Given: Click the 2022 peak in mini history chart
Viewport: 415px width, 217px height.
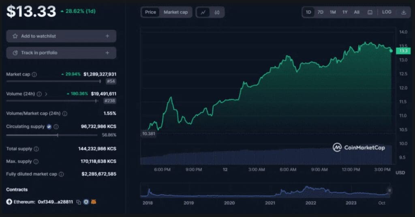Looking at the screenshot, I should 307,188.
